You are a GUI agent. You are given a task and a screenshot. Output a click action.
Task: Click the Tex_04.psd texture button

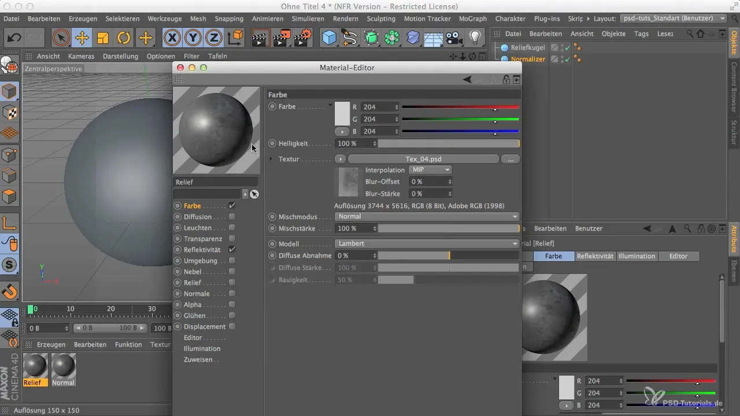tap(423, 159)
